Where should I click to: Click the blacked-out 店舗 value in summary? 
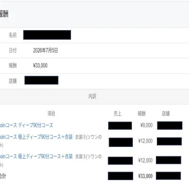coord(42,80)
